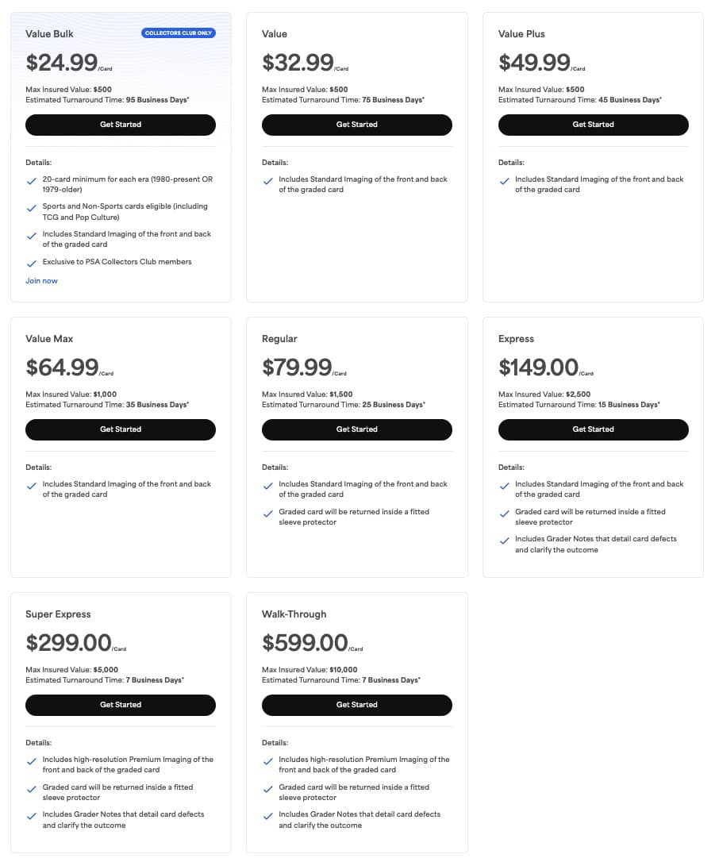719x862 pixels.
Task: Begin Super Express with Get Started
Action: pyautogui.click(x=121, y=705)
